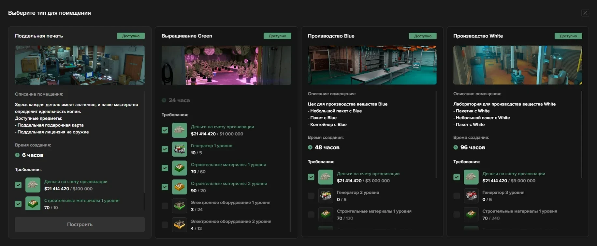597x246 pixels.
Task: Select the Поддельная печать room image
Action: click(x=80, y=65)
